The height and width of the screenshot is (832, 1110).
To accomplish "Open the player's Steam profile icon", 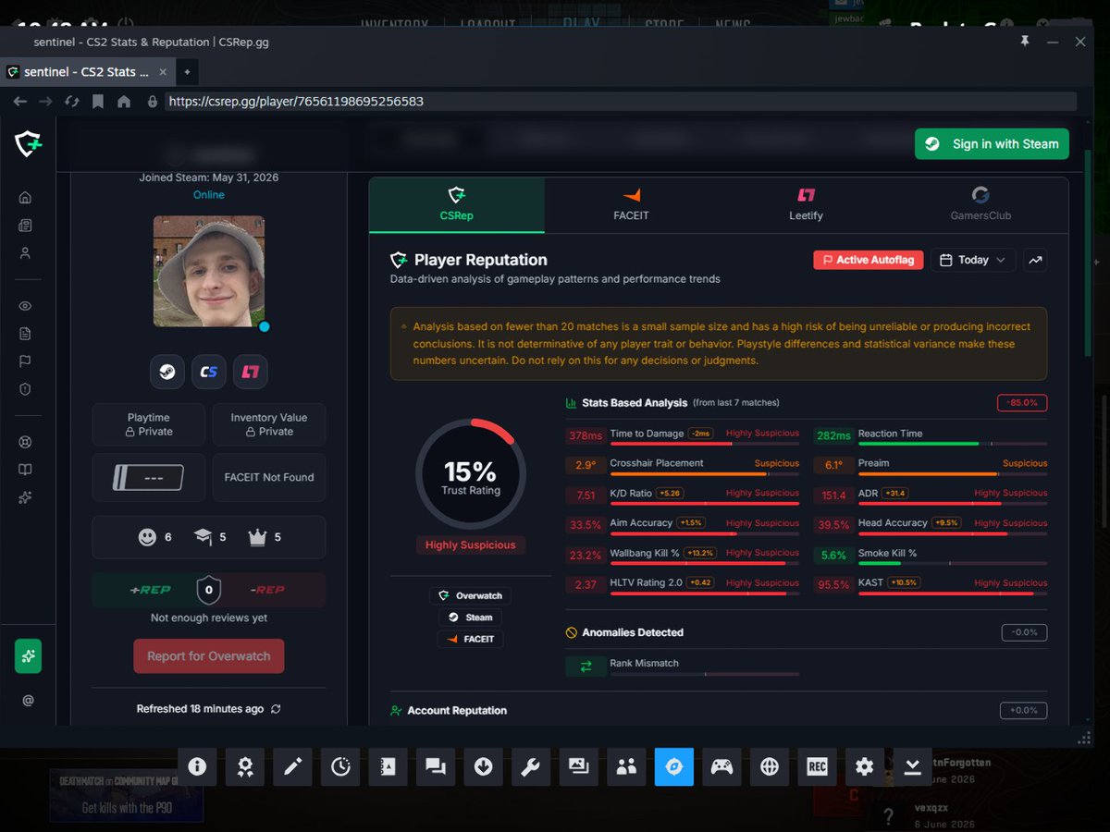I will pos(166,372).
